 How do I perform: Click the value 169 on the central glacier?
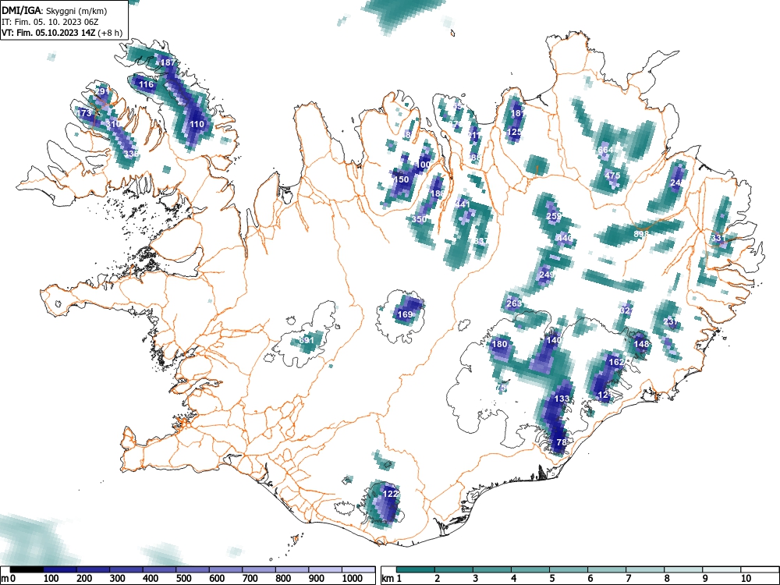[405, 314]
